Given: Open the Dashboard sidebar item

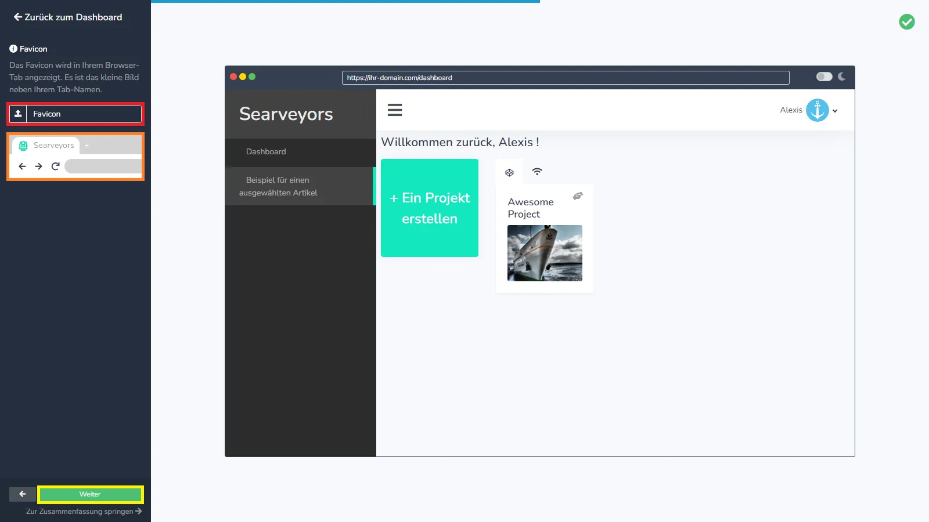Looking at the screenshot, I should tap(300, 152).
